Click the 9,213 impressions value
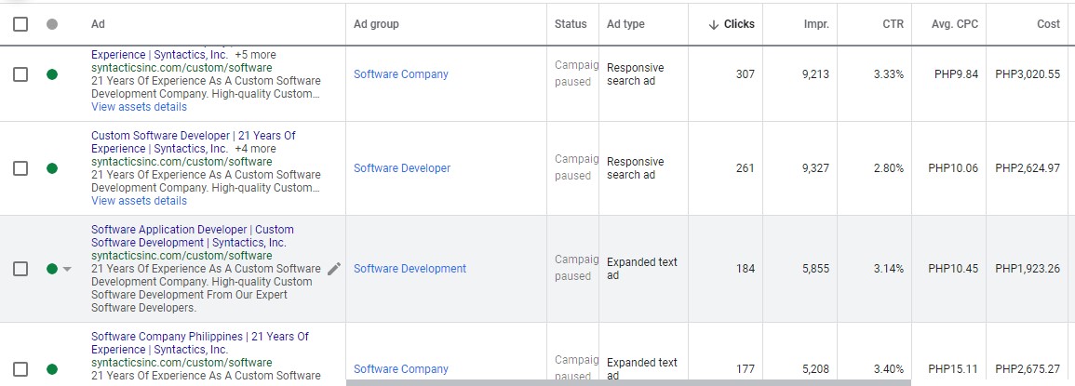1075x386 pixels. tap(815, 74)
